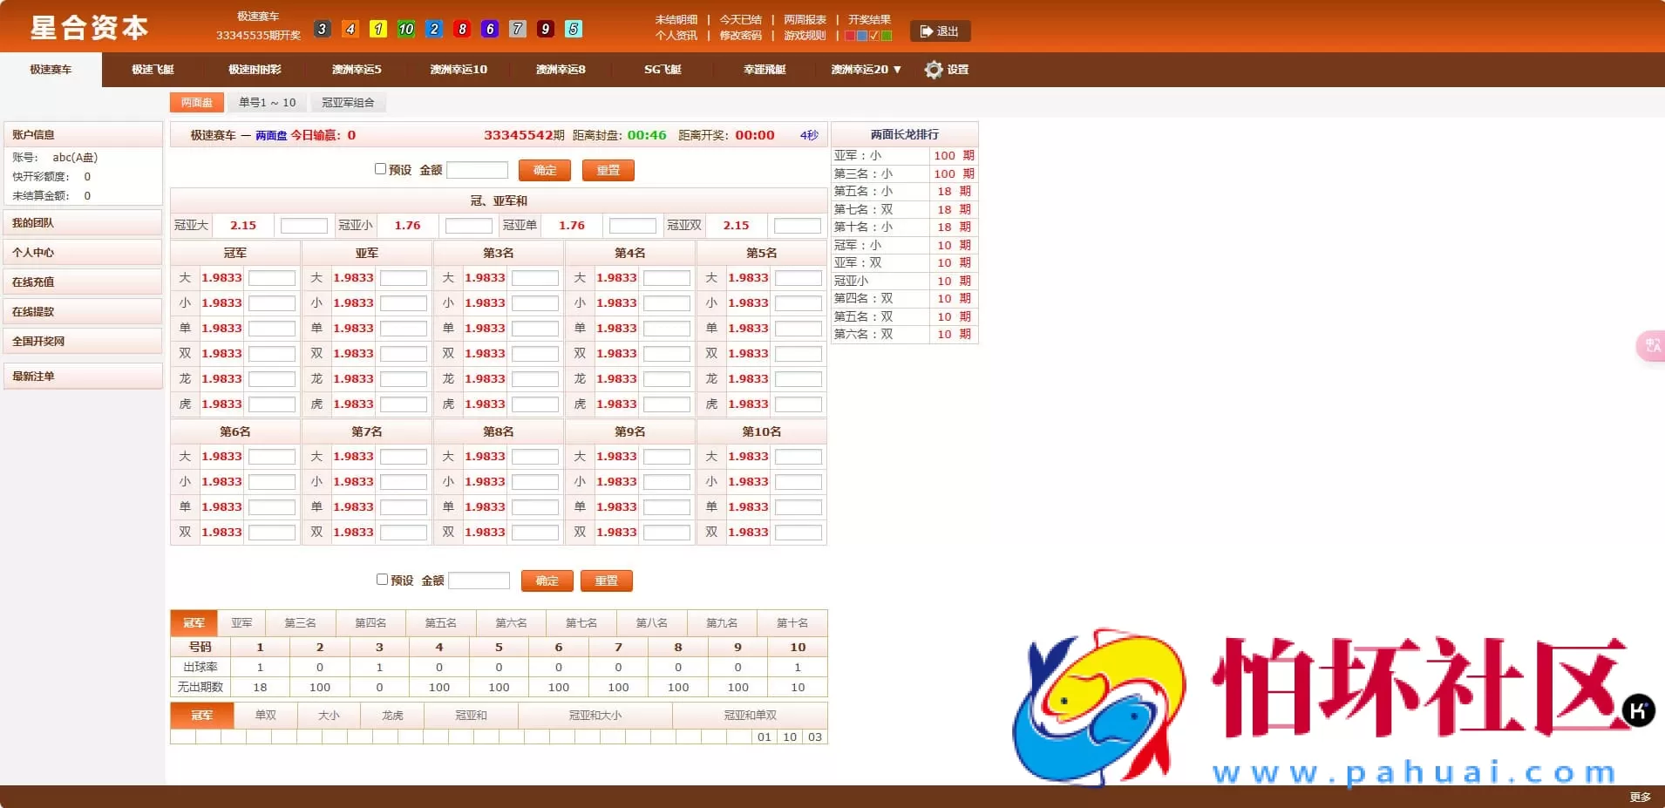Select the 冠亚军组合 tab
Screen dimensions: 1665x808
(x=348, y=103)
